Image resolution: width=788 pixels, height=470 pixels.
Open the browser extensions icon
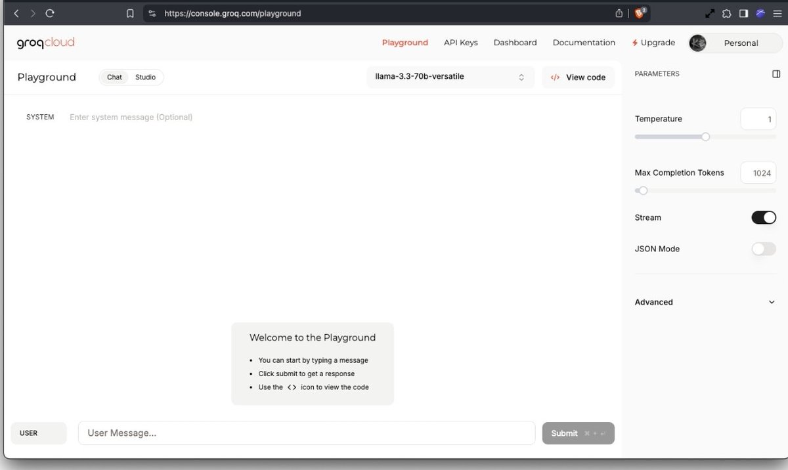726,13
